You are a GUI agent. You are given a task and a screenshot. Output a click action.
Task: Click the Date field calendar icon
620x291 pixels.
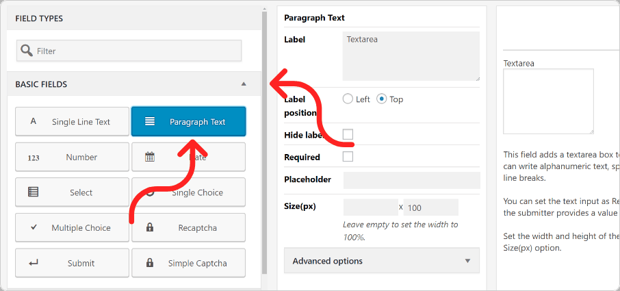coord(149,157)
